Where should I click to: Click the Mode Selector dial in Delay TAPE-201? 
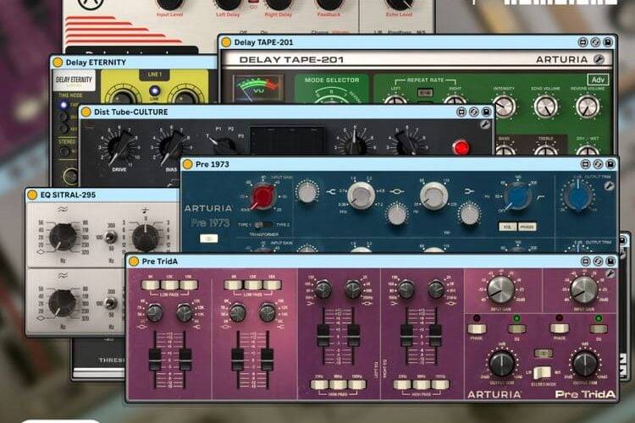click(332, 96)
